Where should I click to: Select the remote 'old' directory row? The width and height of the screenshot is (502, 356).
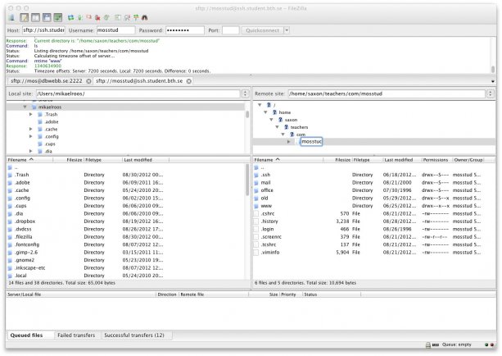tap(373, 199)
